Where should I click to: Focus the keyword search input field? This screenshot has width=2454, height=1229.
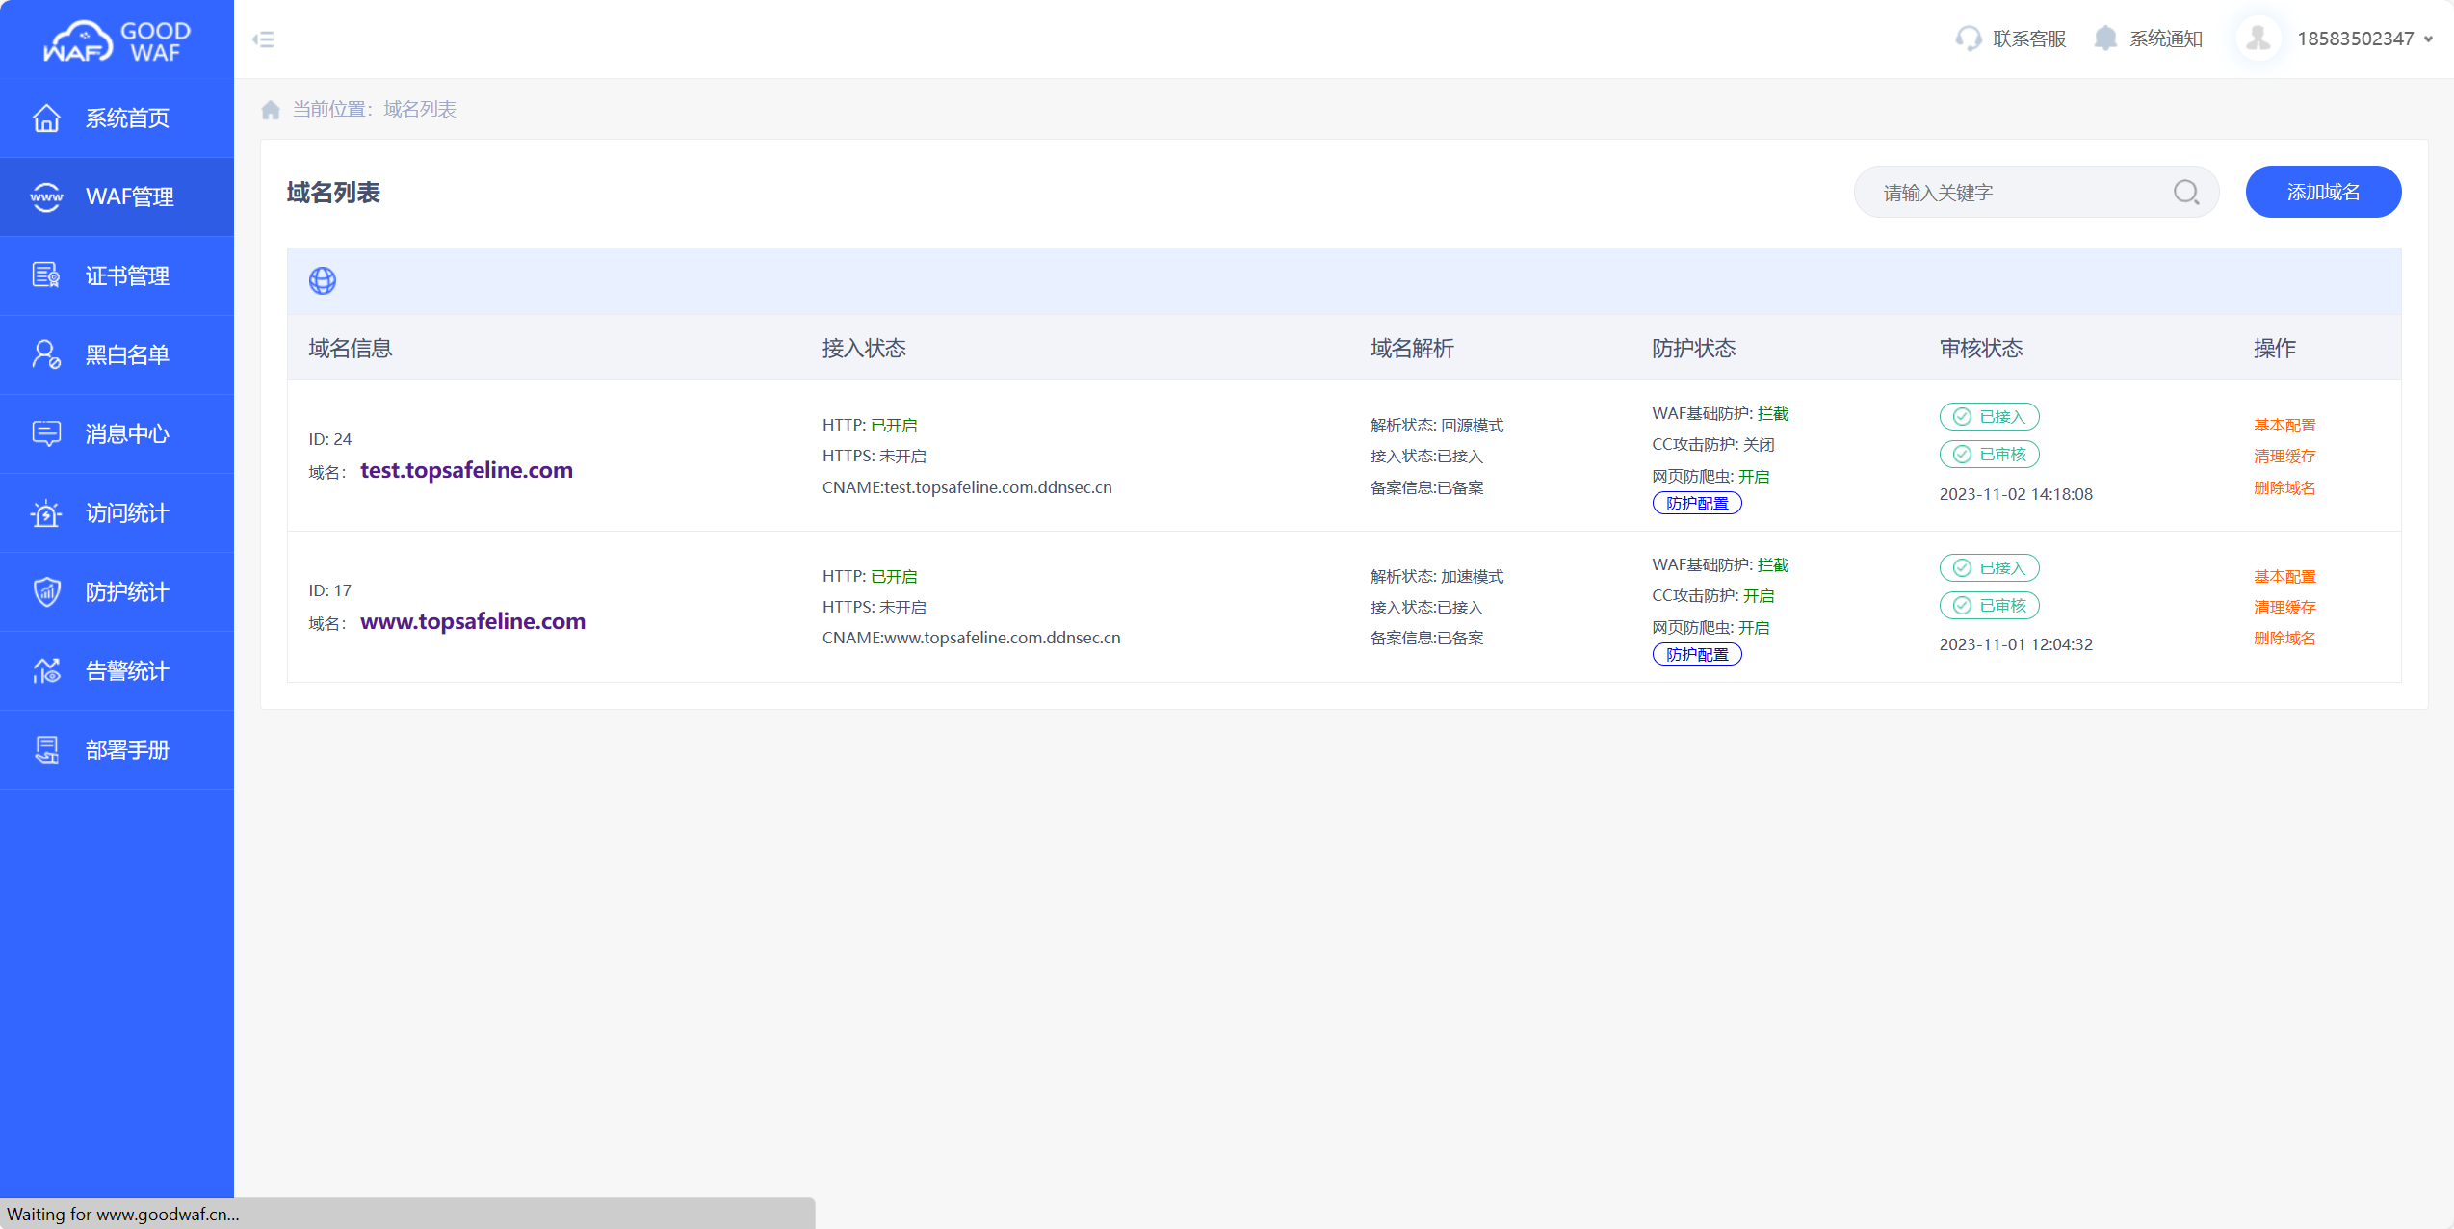tap(2013, 193)
